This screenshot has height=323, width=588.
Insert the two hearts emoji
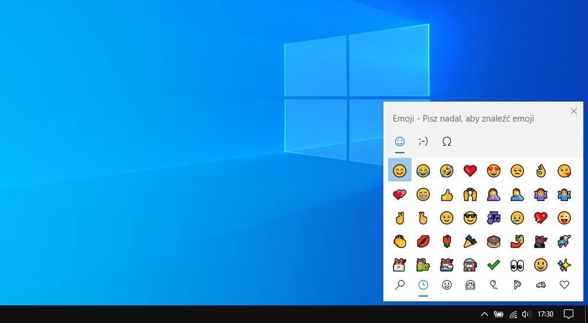coord(400,194)
